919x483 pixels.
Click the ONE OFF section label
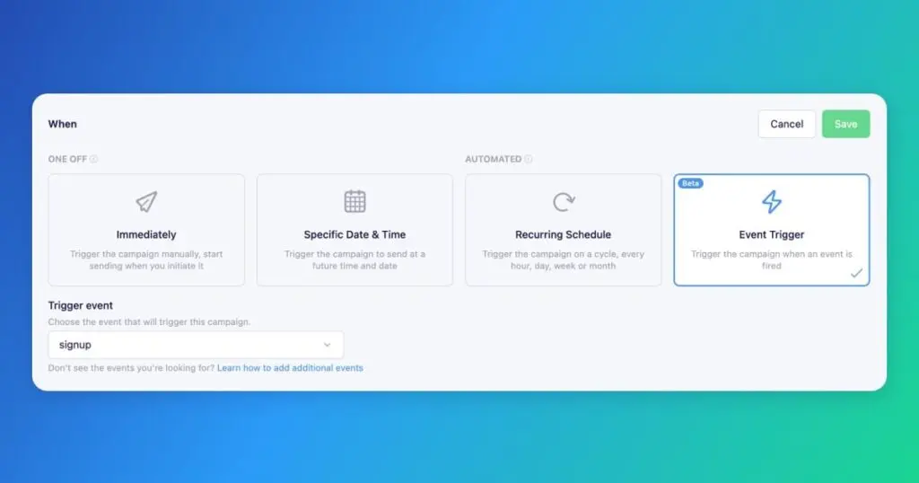tap(67, 159)
